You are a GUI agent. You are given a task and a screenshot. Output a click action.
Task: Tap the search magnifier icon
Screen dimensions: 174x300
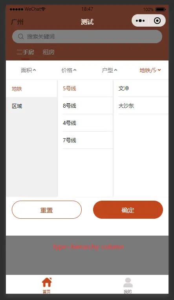click(21, 37)
